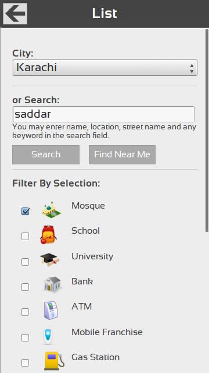The image size is (209, 373).
Task: Click the Mobile Franchise phone icon
Action: tap(48, 336)
